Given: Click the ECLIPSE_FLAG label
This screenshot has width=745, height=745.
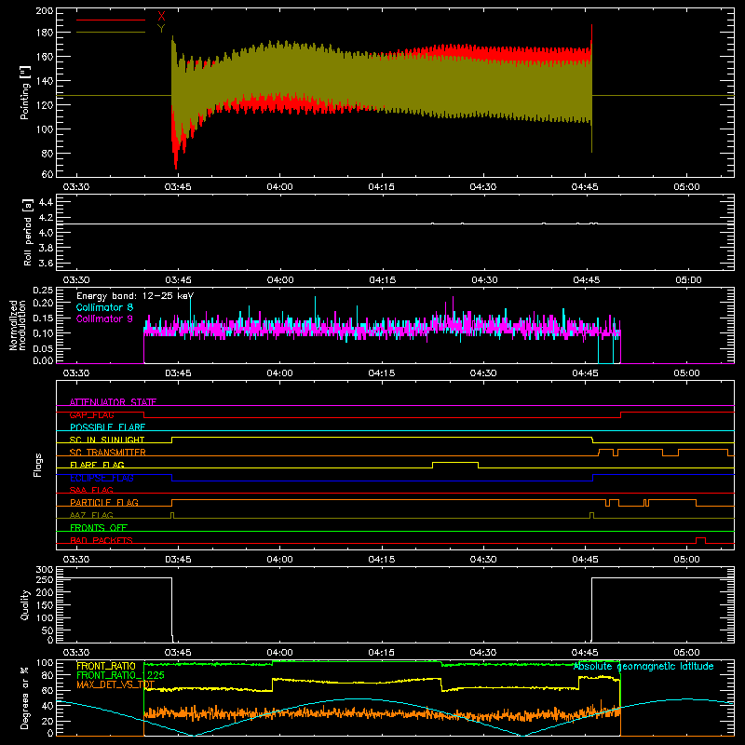Looking at the screenshot, I should pyautogui.click(x=102, y=478).
